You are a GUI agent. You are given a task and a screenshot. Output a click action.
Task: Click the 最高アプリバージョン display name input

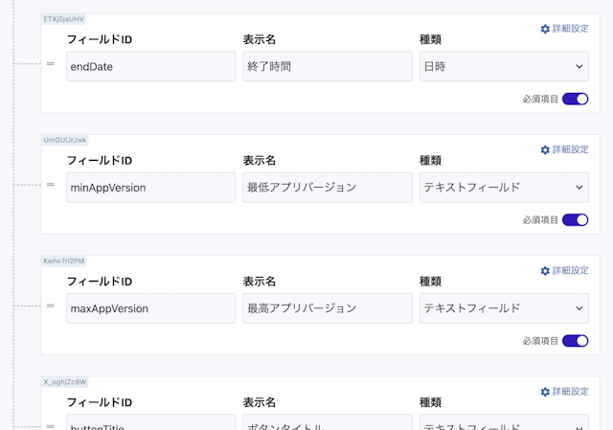coord(328,308)
